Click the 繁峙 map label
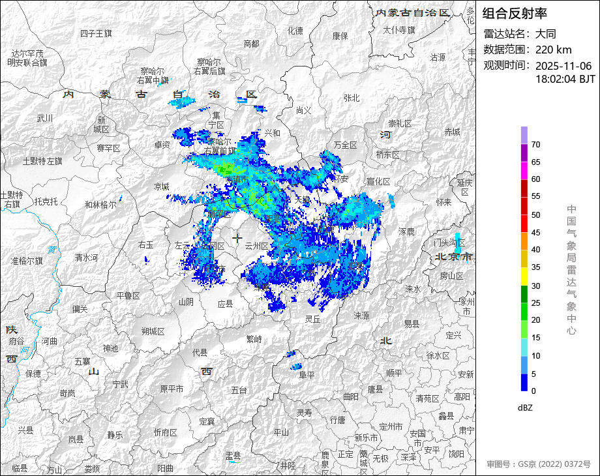 pos(254,339)
